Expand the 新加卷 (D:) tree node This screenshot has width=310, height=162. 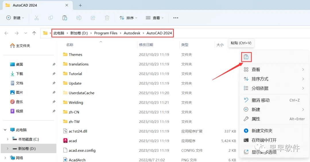(7, 149)
